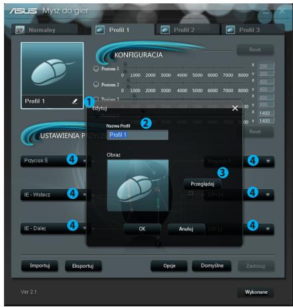The width and height of the screenshot is (293, 307).
Task: Open dropdown arrow opposite IE - Wstecz
Action: 268,195
